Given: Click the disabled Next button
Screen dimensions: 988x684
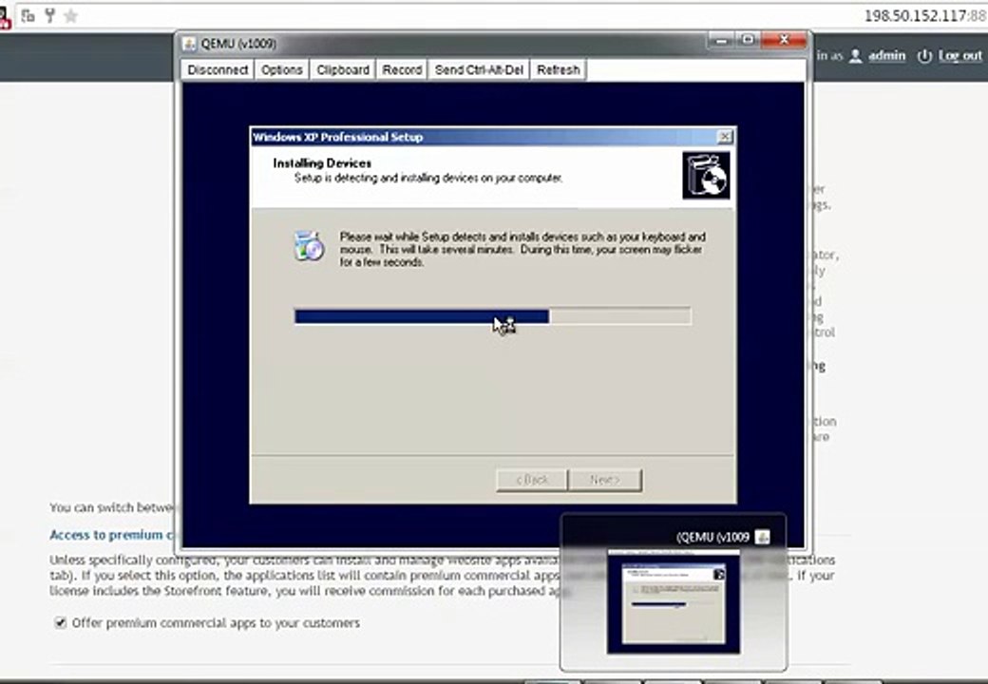Looking at the screenshot, I should (605, 480).
